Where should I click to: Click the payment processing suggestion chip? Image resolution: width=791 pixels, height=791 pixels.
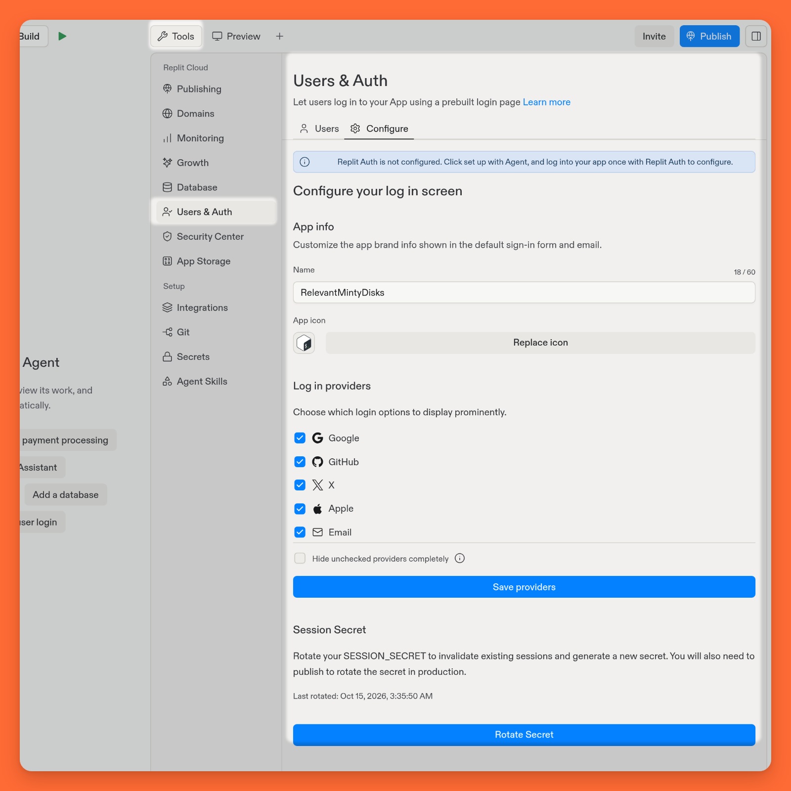tap(67, 440)
